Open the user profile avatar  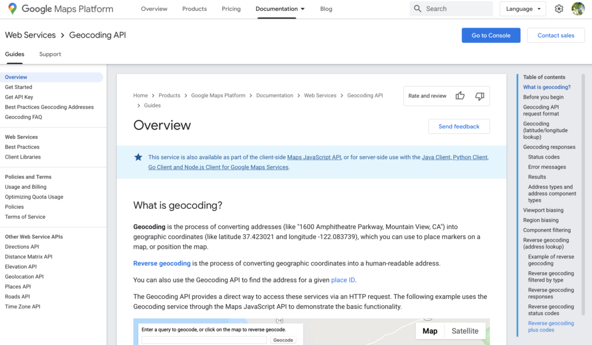(578, 9)
